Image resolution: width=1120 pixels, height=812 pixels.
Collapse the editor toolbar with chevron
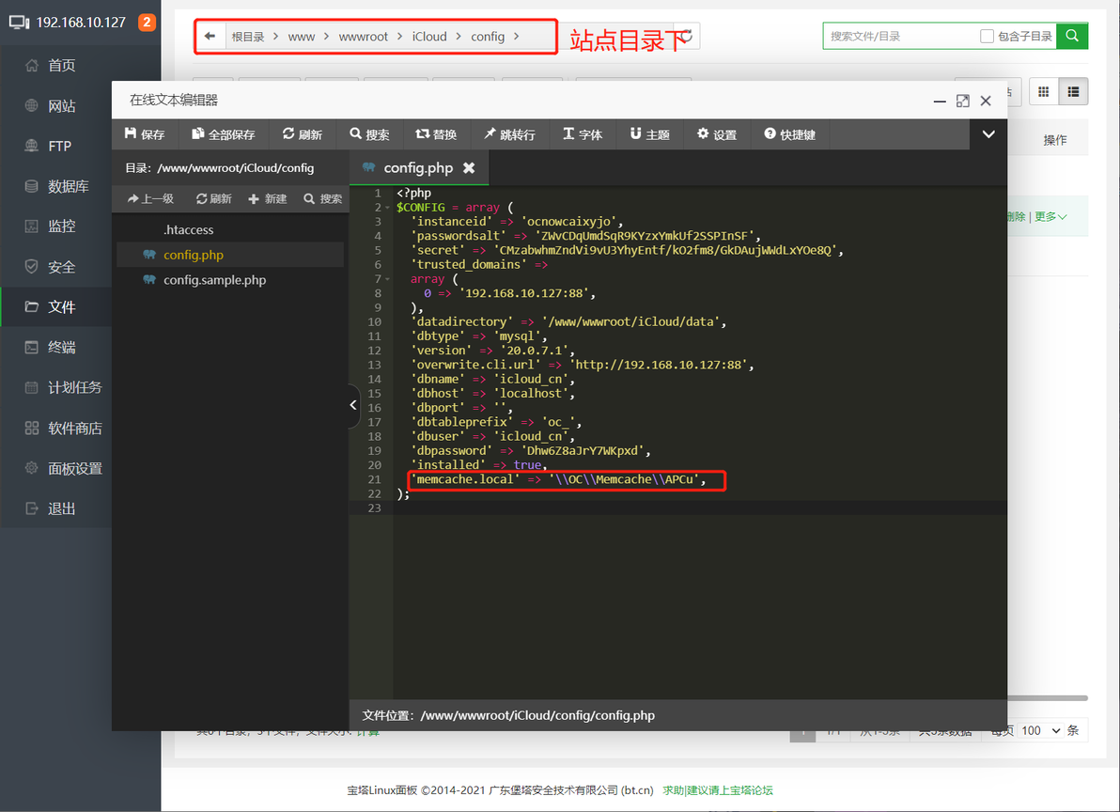[x=988, y=134]
